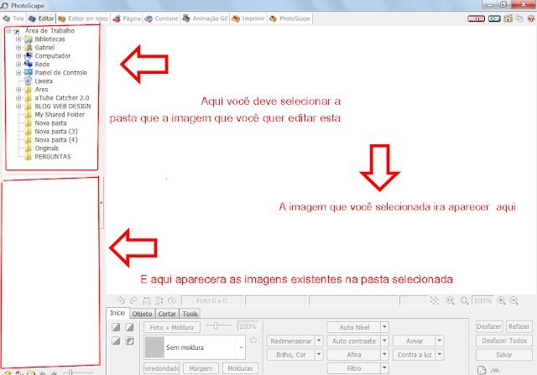Open the Contra a luz dropdown arrow
The image size is (537, 375).
click(x=440, y=355)
